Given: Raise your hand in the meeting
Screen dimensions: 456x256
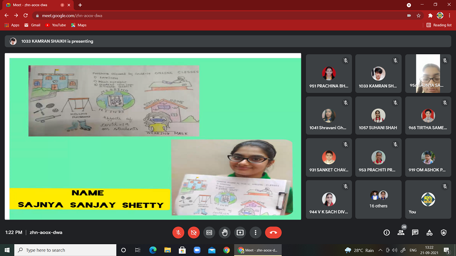Looking at the screenshot, I should point(225,232).
